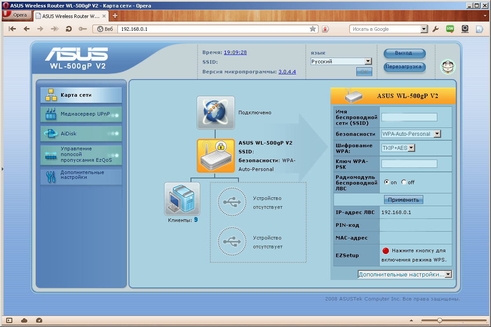Click the pages extension icon at toolbar end
Viewport: 491px width, 327px height.
(x=480, y=29)
